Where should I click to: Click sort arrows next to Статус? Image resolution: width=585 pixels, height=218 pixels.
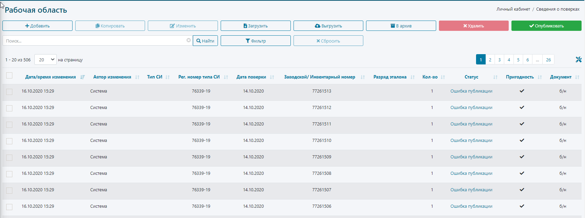pos(495,77)
